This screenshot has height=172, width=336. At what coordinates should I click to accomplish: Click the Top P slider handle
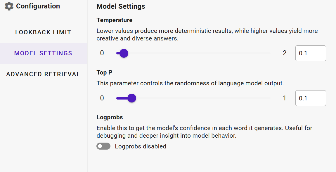point(132,98)
